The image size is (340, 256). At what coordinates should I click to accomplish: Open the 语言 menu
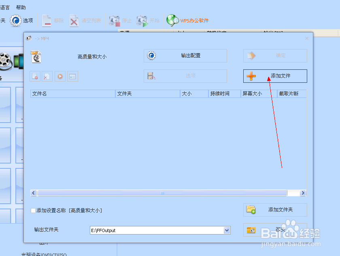coord(4,7)
